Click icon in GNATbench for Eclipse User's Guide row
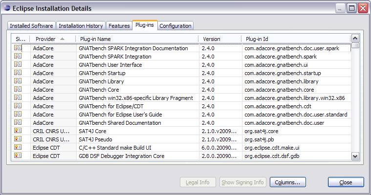This screenshot has height=195, width=371. point(18,114)
